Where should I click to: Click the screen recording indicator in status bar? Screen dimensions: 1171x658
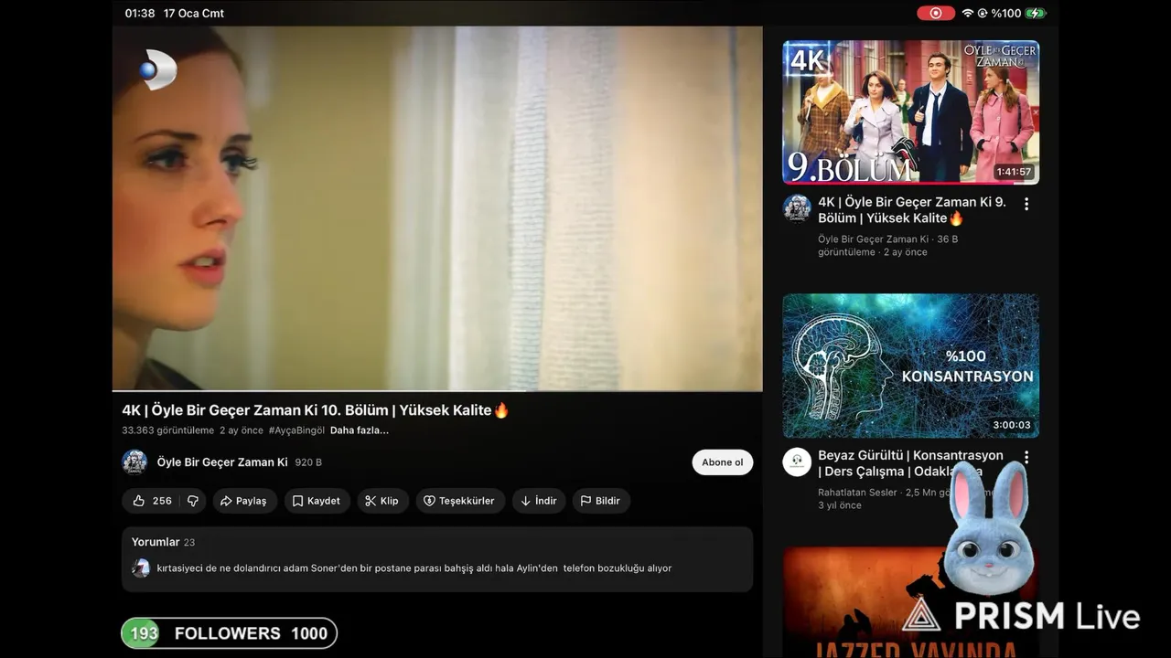936,13
